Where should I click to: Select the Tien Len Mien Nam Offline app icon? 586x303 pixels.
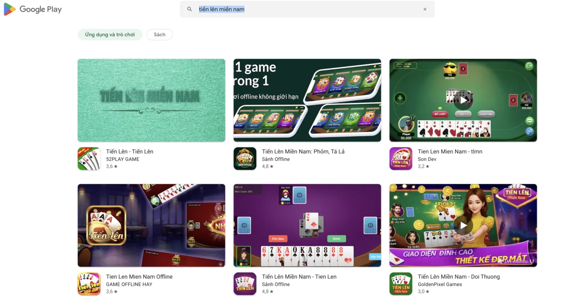click(89, 284)
